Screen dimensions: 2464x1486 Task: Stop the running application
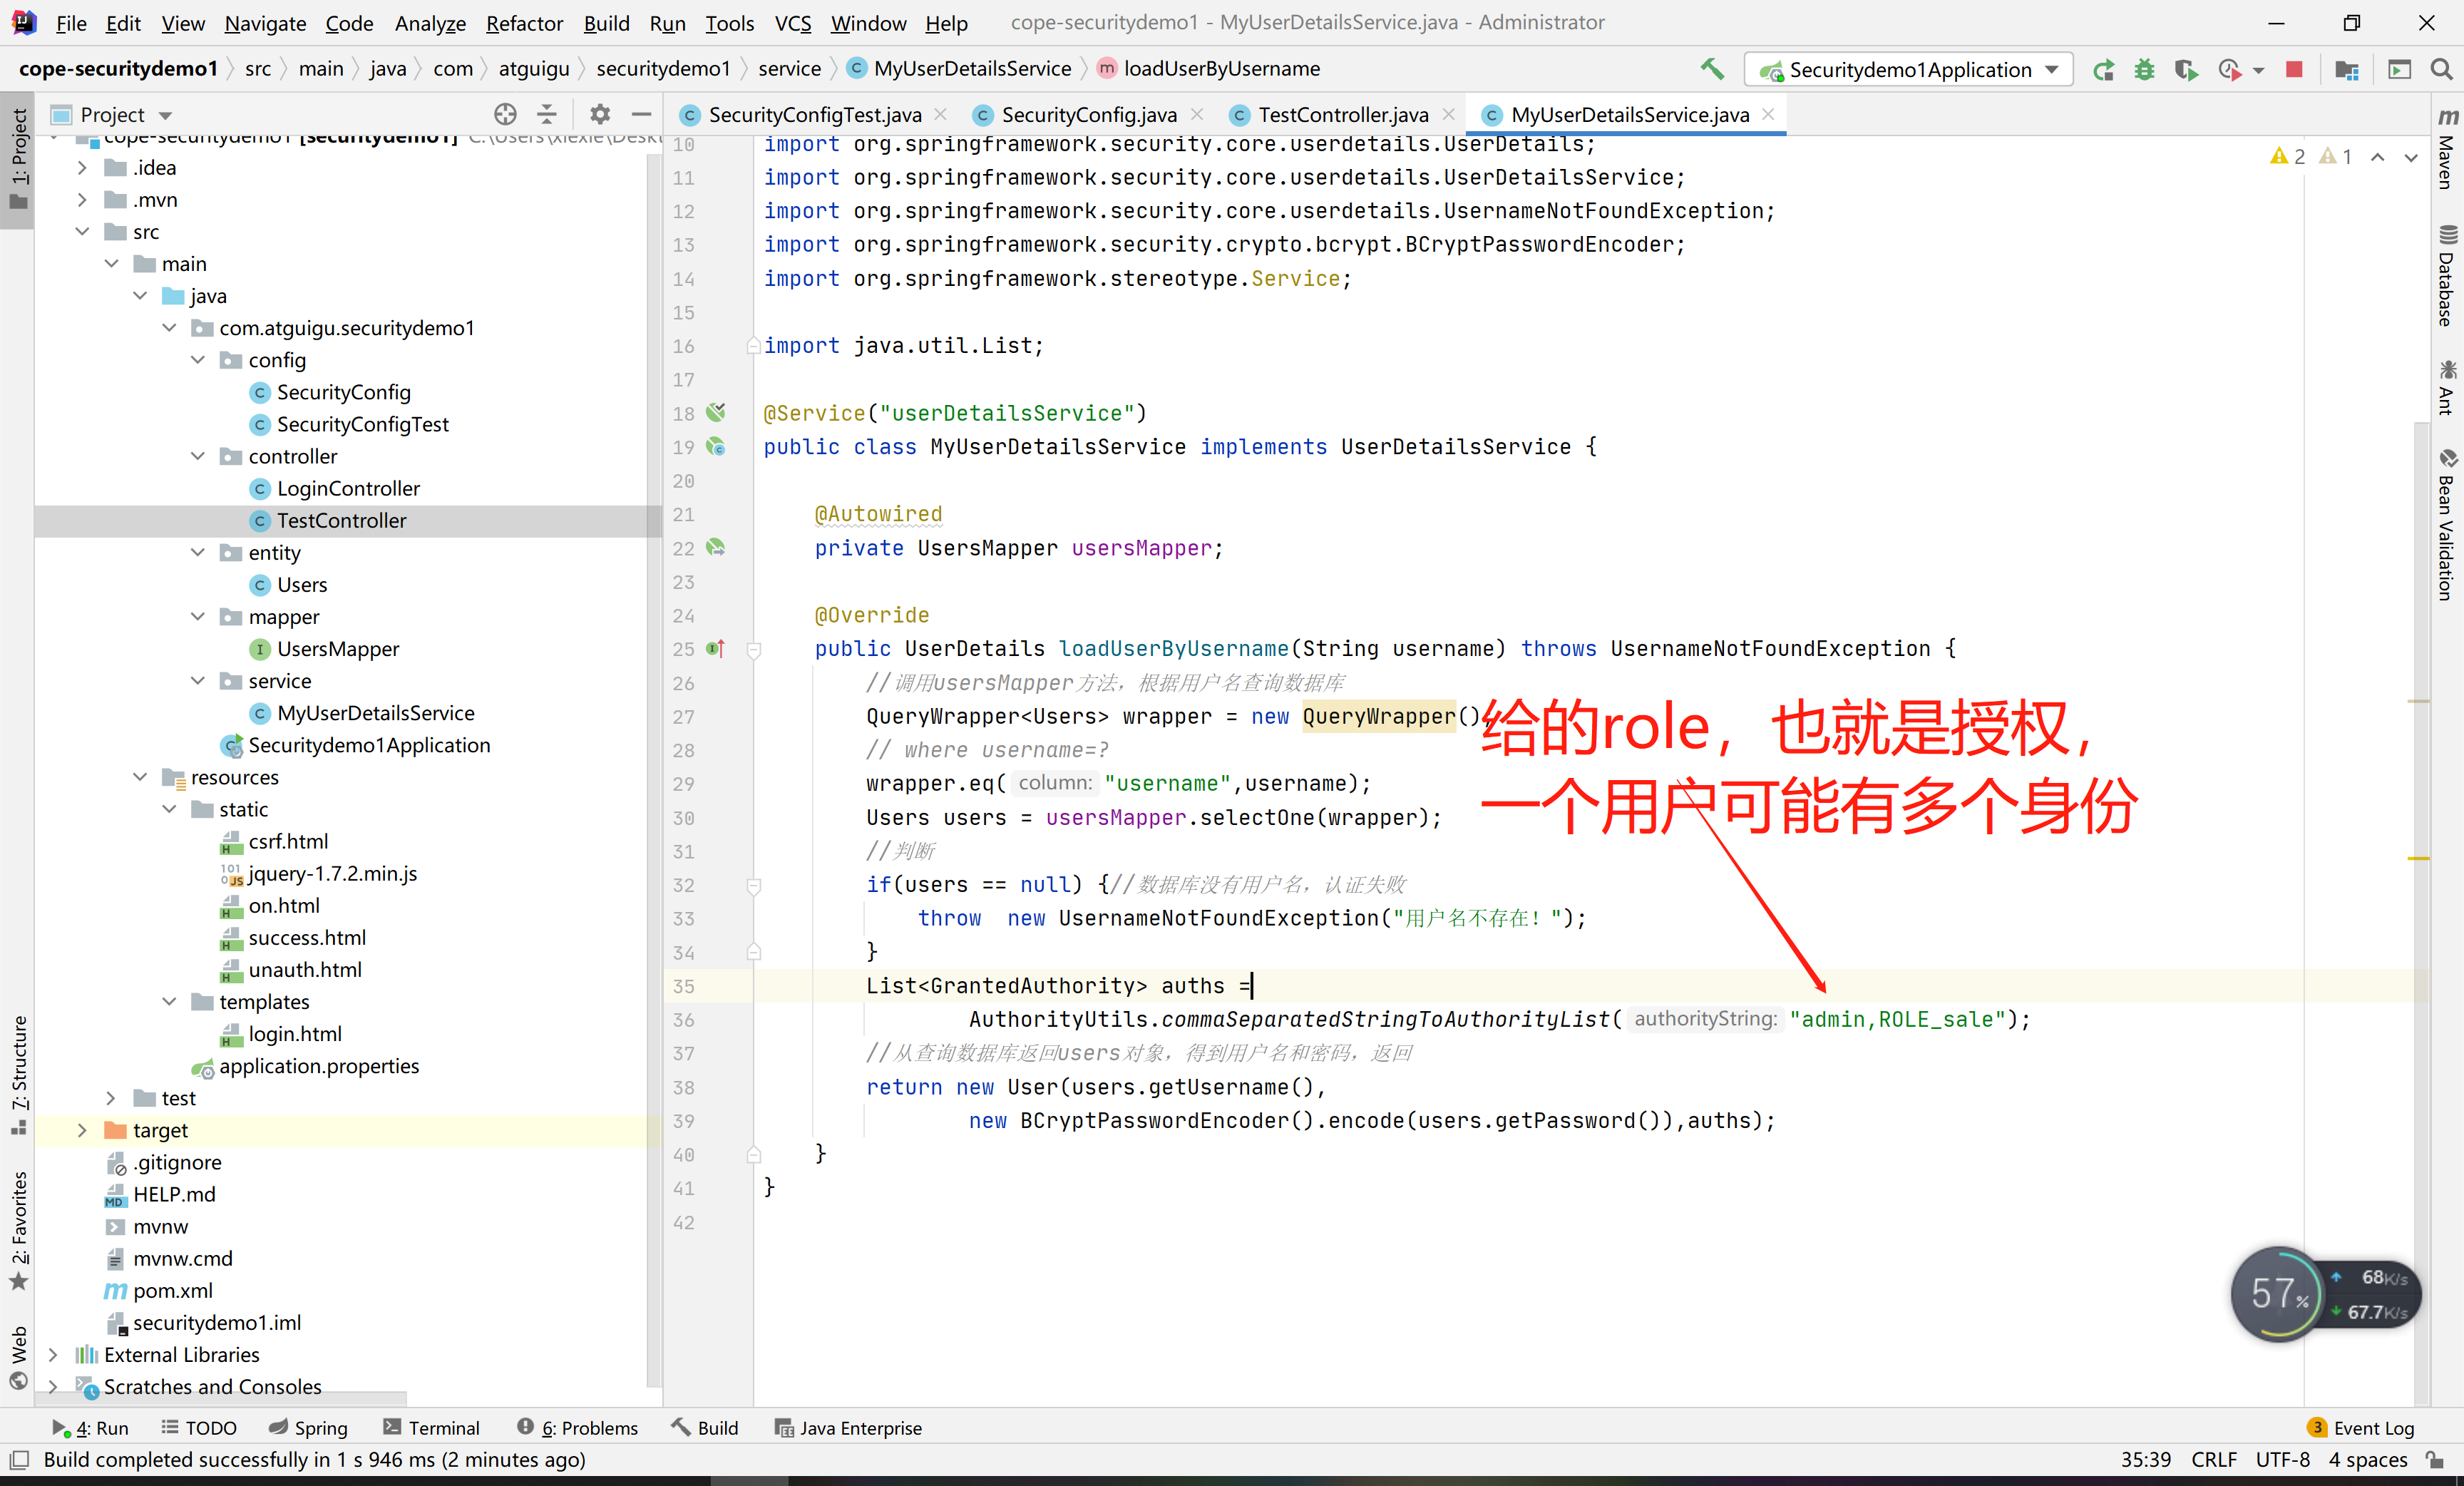(2294, 69)
